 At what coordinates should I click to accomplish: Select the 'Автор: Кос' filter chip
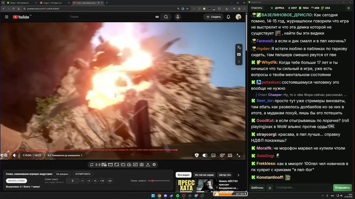[x=225, y=175]
